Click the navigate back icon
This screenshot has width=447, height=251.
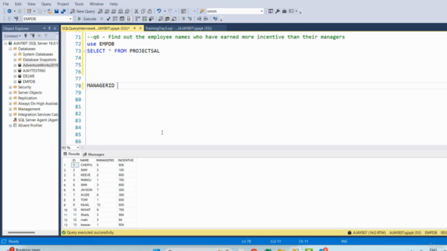click(9, 11)
